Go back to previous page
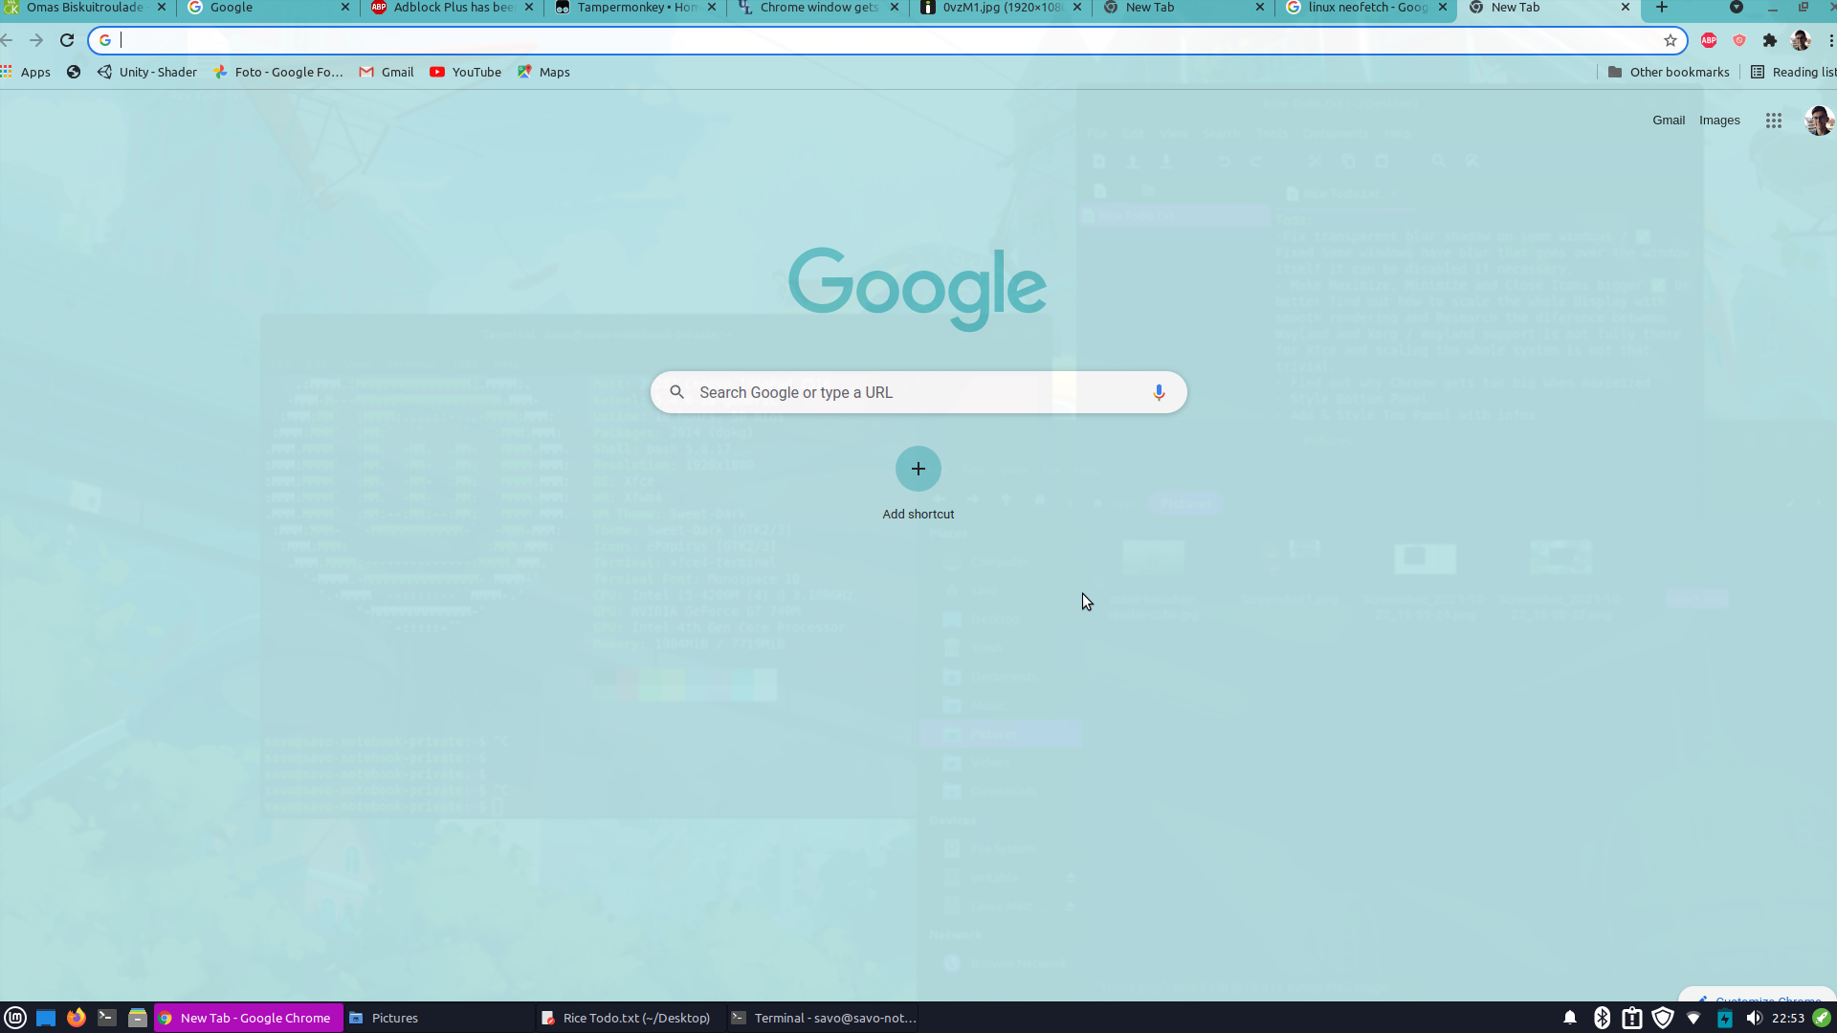This screenshot has width=1837, height=1033. tap(7, 40)
